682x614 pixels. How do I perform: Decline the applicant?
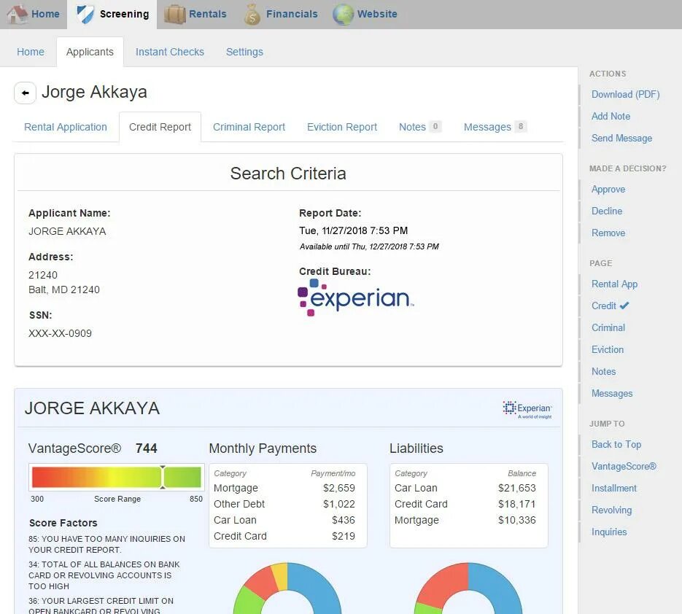pos(607,211)
